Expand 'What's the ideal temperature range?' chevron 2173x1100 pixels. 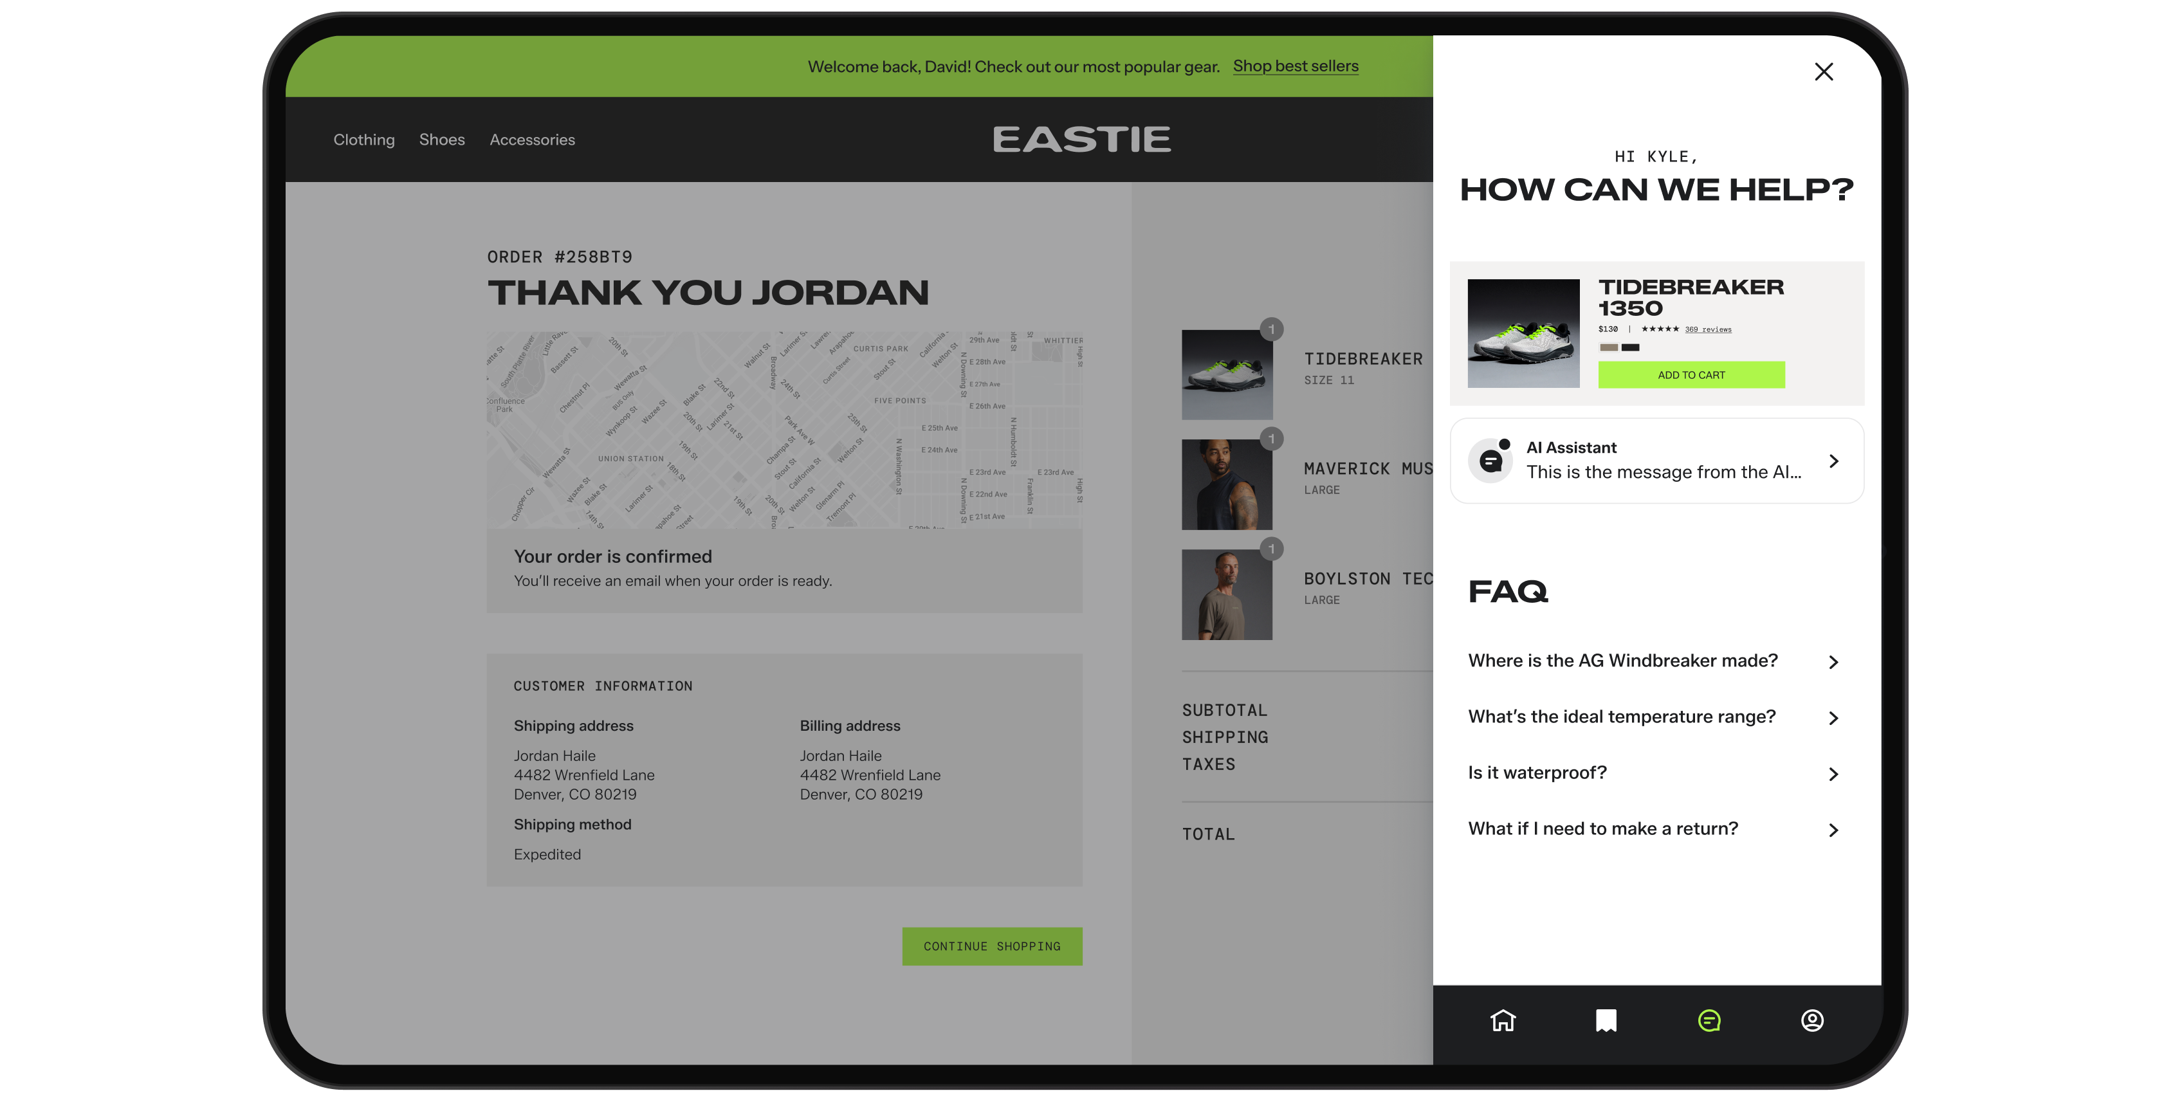pyautogui.click(x=1833, y=718)
